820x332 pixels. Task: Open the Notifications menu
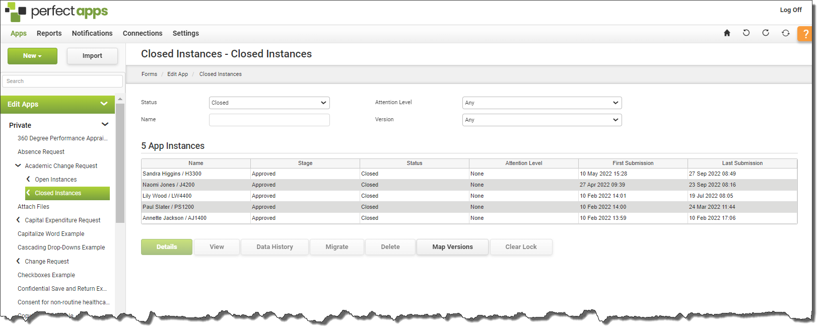click(x=92, y=33)
